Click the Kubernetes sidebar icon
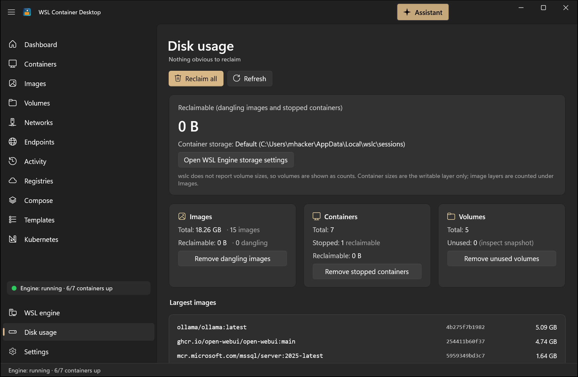Screen dimensions: 578x377 point(13,239)
